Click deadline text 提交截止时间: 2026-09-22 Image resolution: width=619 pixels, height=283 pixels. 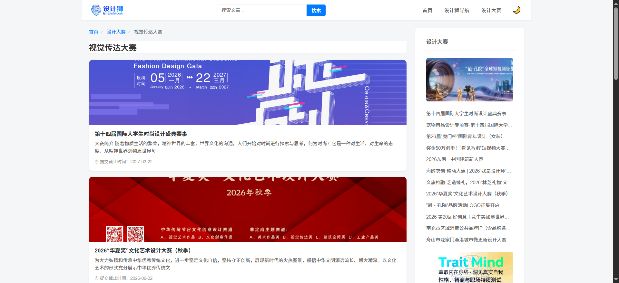(126, 278)
